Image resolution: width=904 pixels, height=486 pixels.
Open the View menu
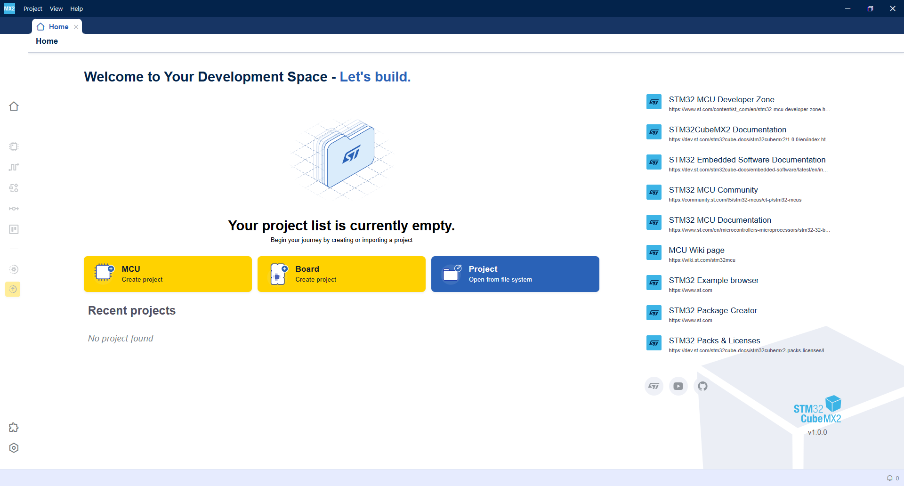(56, 8)
